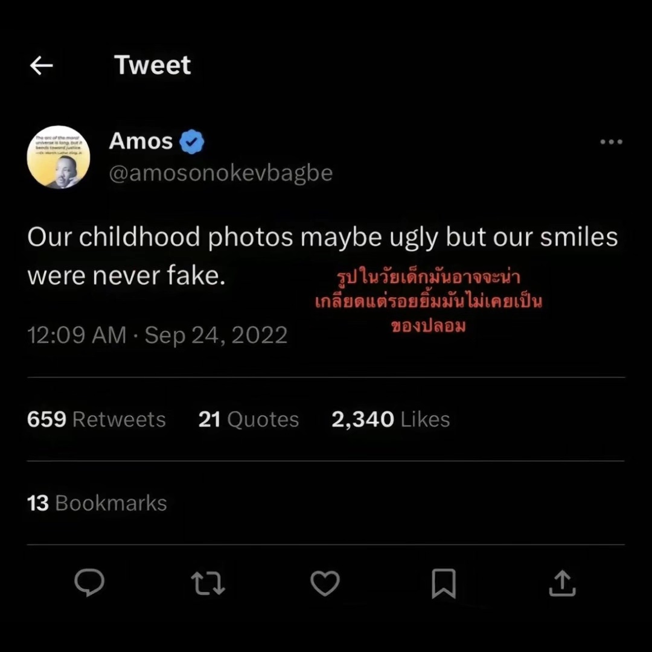Retweet this post using the arrows icon
This screenshot has width=652, height=652.
[x=208, y=584]
